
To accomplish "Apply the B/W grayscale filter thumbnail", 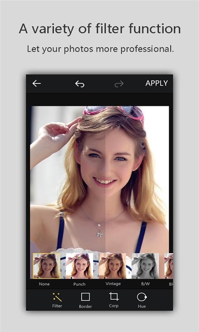I will 145,266.
